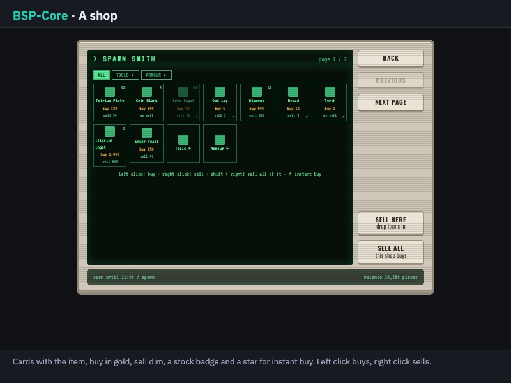511x383 pixels.
Task: Click the Illyrium Ingot item icon
Action: click(109, 131)
